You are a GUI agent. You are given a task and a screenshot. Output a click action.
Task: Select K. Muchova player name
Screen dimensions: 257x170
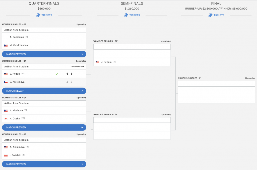click(16, 110)
